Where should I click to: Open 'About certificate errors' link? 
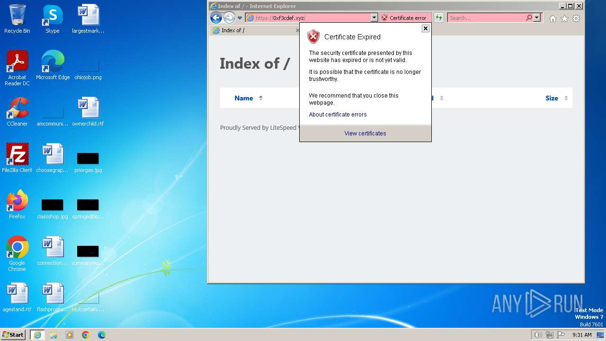click(338, 115)
